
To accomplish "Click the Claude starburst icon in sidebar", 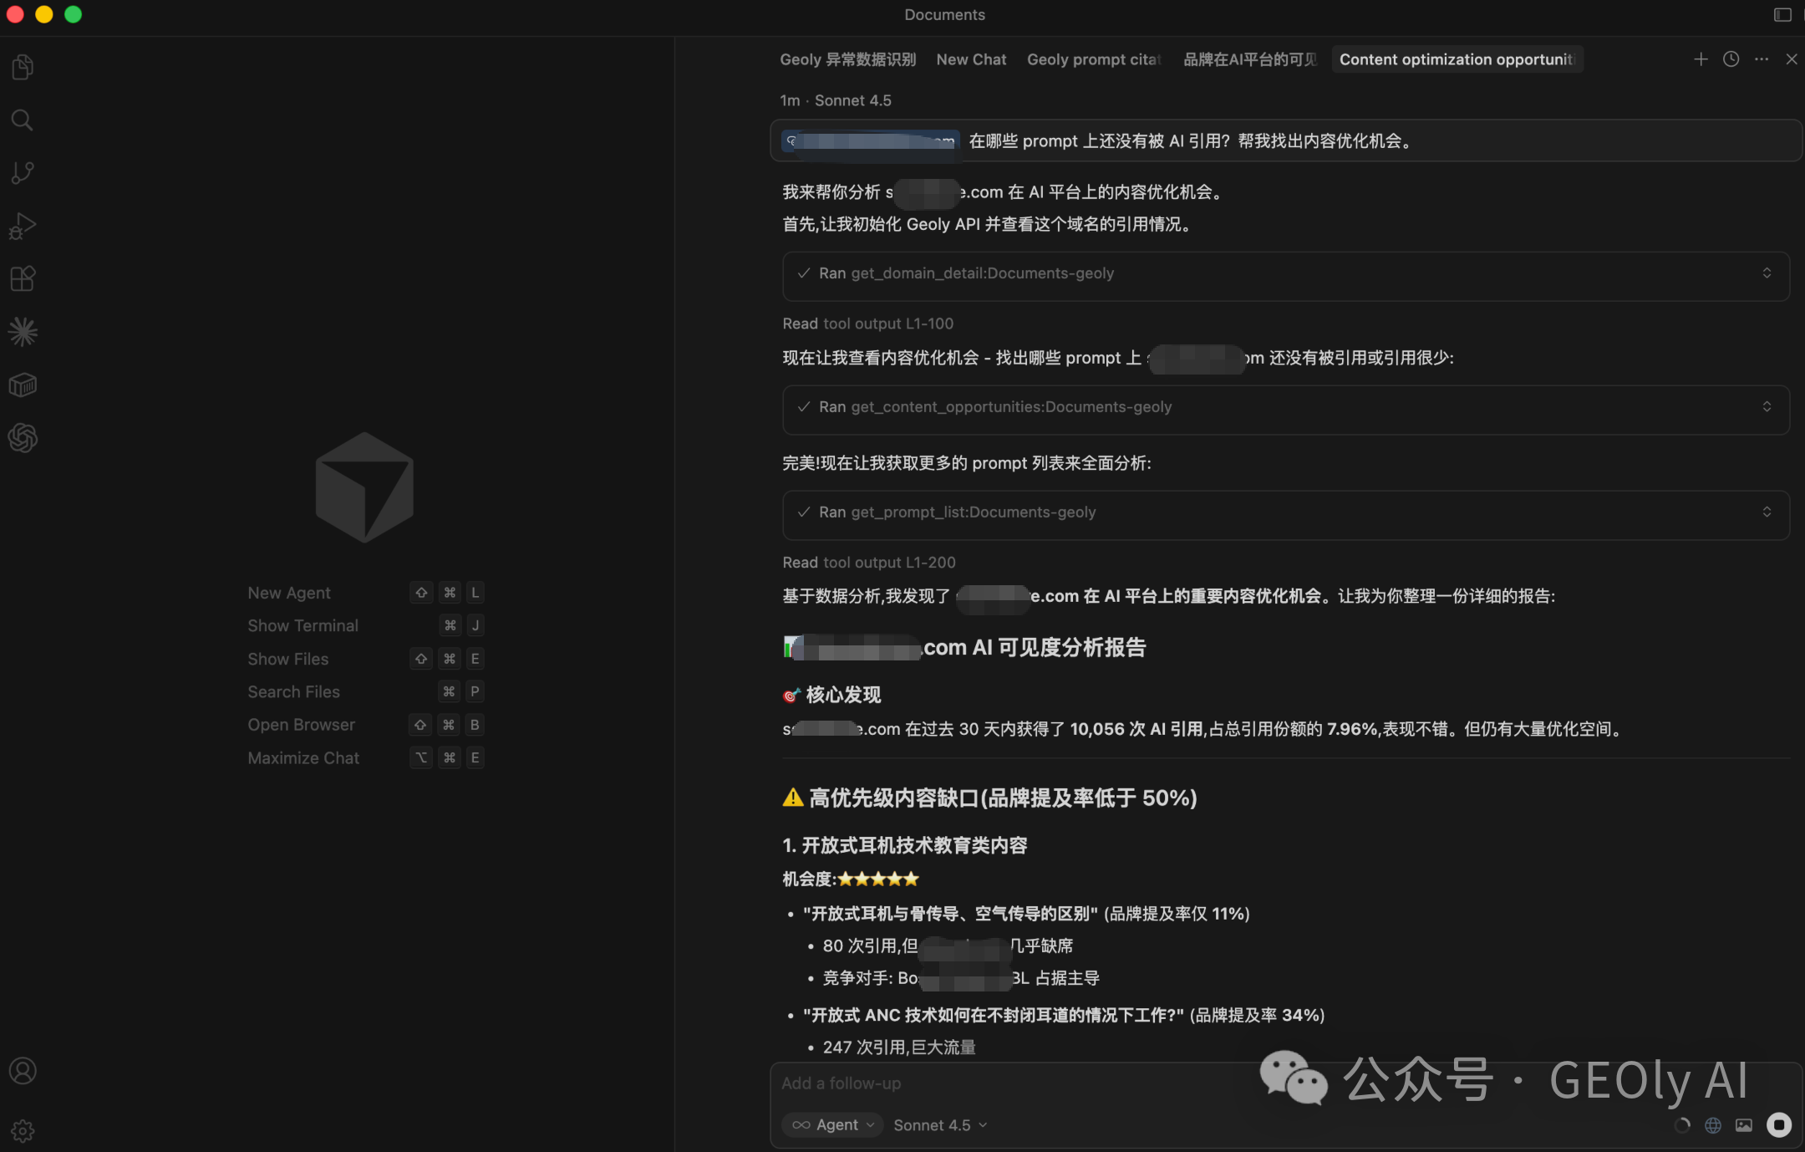I will 23,332.
